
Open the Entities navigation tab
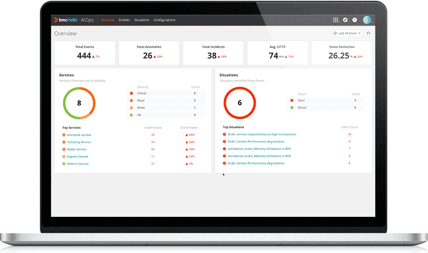coord(125,20)
